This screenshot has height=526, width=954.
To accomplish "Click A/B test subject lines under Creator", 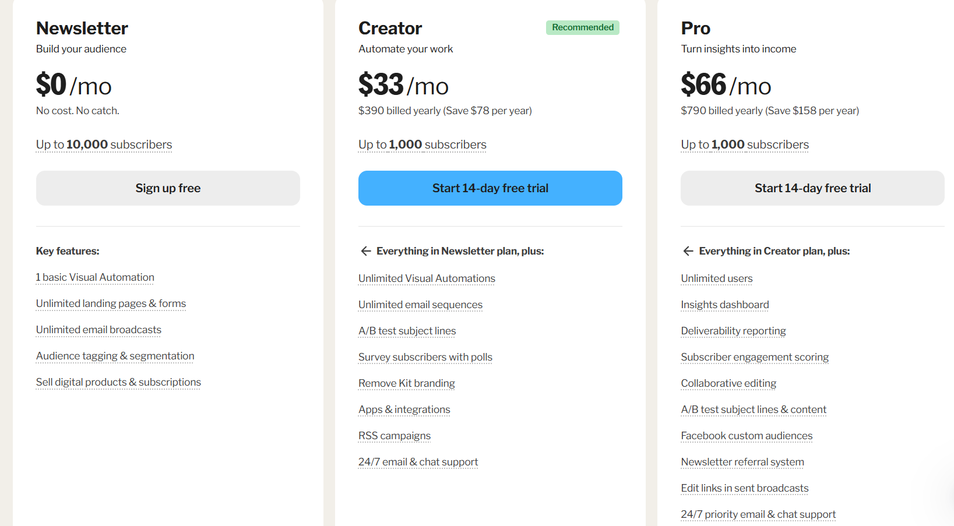I will (x=407, y=331).
